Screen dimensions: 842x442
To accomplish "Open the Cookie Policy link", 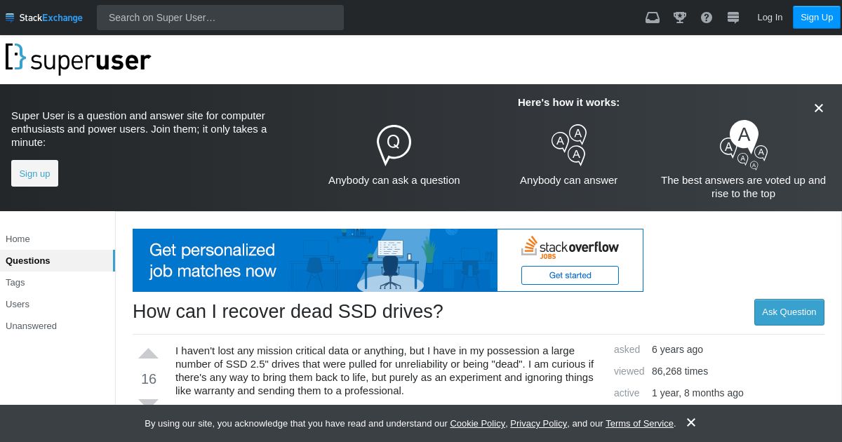I will (x=477, y=423).
